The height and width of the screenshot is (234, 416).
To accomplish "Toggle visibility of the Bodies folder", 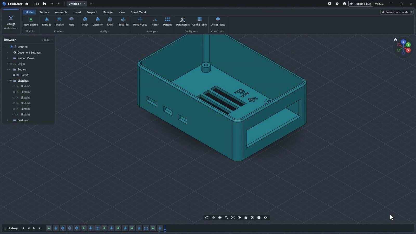I will [x=11, y=69].
